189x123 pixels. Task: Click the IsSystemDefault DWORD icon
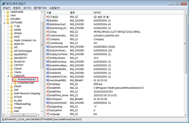click(x=48, y=103)
